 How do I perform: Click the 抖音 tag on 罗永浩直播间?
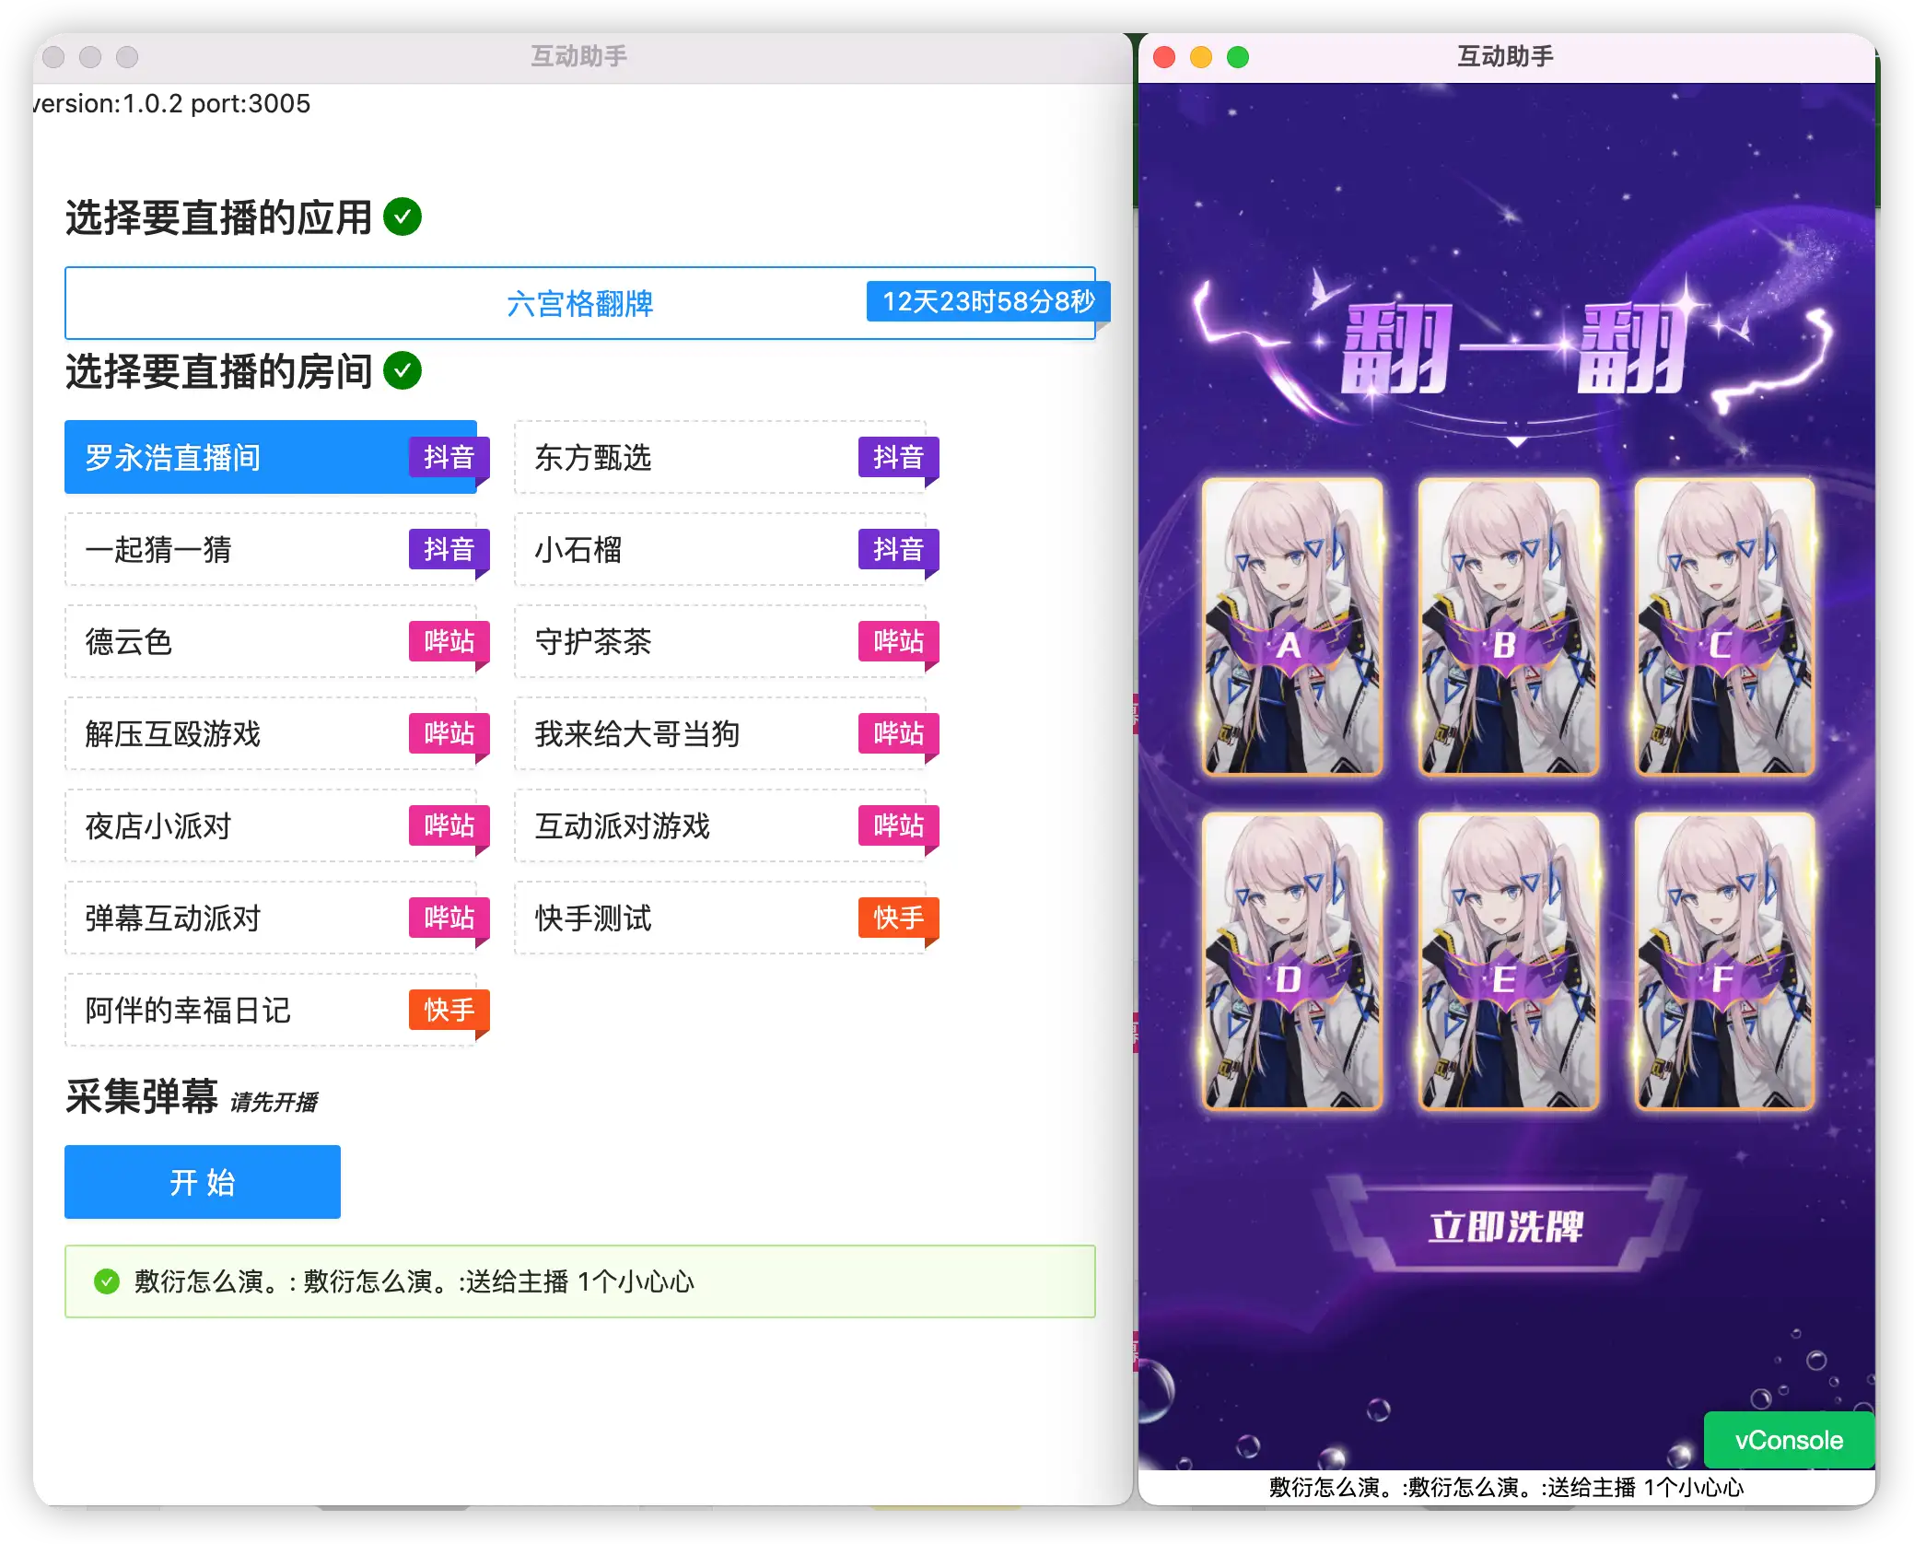(x=449, y=457)
